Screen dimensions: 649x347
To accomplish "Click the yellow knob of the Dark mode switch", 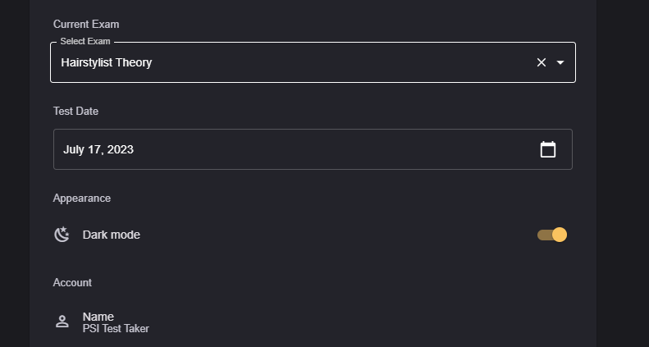I will pos(560,235).
